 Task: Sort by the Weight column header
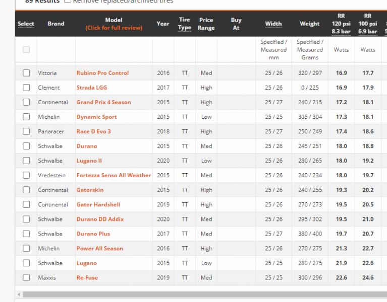[x=309, y=24]
